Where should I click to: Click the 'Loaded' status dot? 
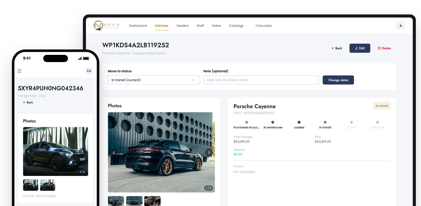tap(299, 122)
